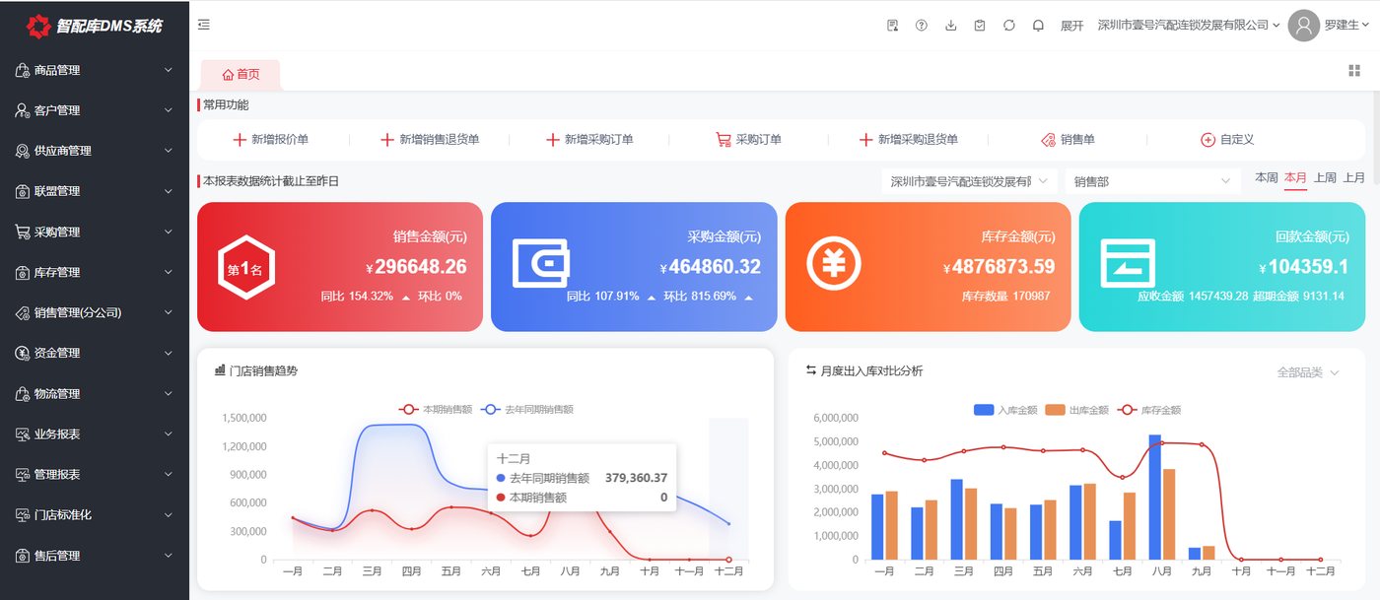Click 新增销售退货单 shortcut
The image size is (1380, 600).
pos(431,140)
